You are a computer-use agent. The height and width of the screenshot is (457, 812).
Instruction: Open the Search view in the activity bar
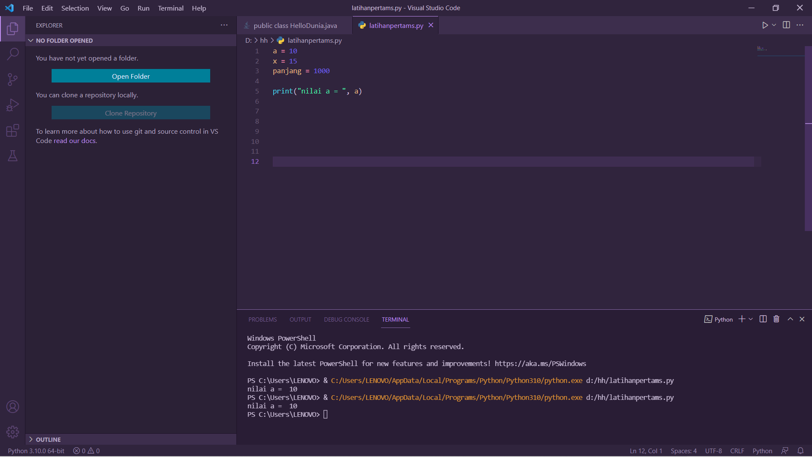pyautogui.click(x=13, y=54)
